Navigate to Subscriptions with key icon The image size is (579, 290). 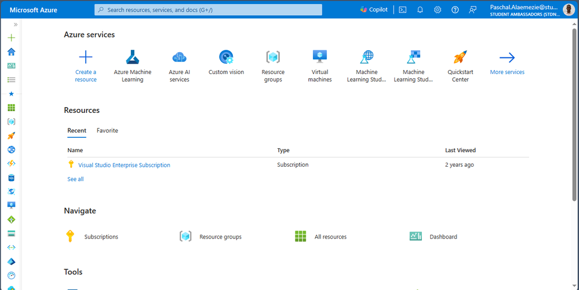92,237
